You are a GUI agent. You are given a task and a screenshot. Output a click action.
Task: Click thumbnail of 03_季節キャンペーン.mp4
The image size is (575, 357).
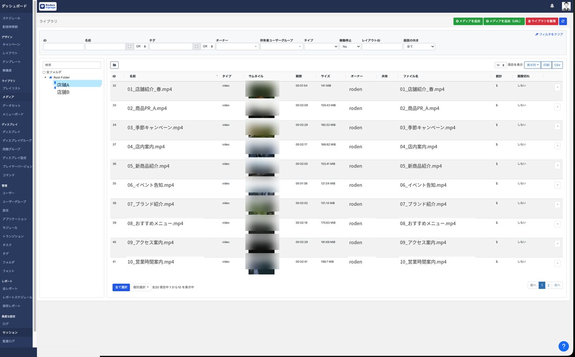pyautogui.click(x=262, y=128)
